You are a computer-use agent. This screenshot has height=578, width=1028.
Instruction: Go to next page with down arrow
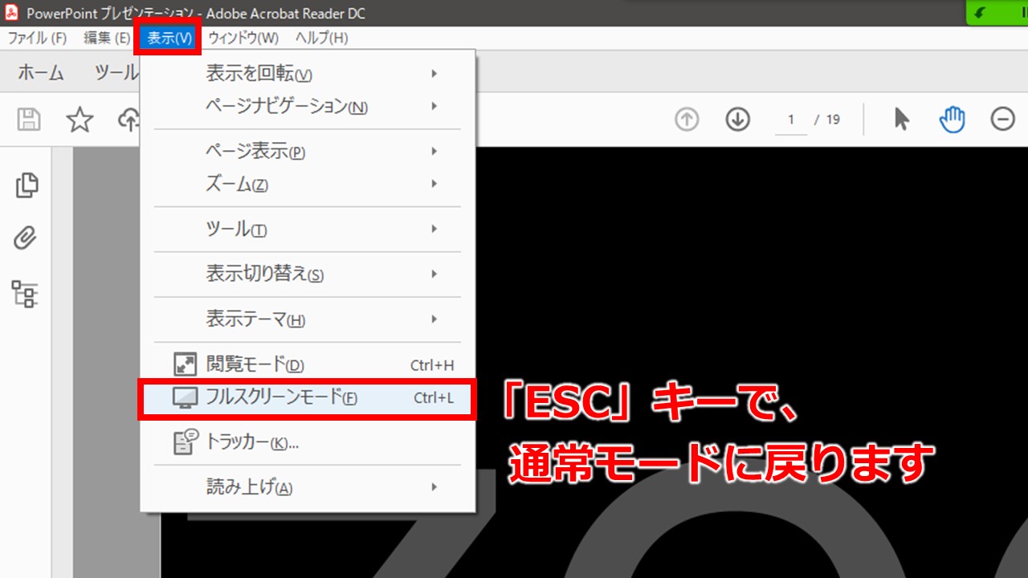(x=737, y=120)
